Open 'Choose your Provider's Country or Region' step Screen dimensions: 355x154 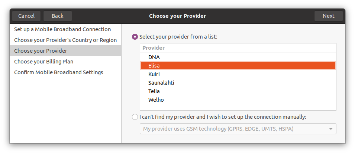tap(65, 40)
